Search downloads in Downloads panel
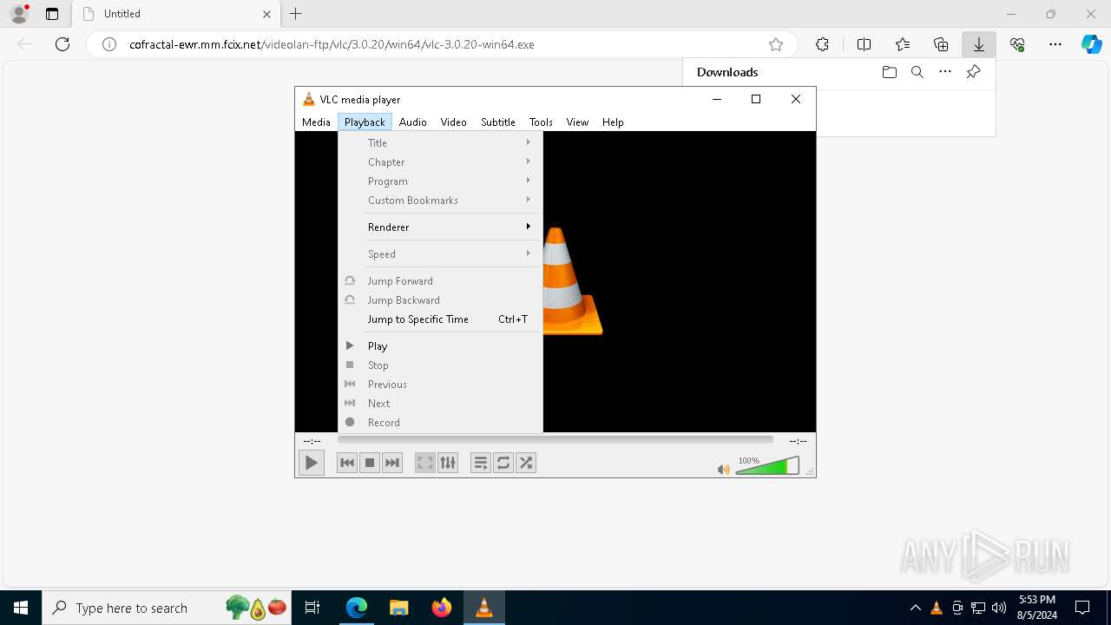 coord(917,72)
